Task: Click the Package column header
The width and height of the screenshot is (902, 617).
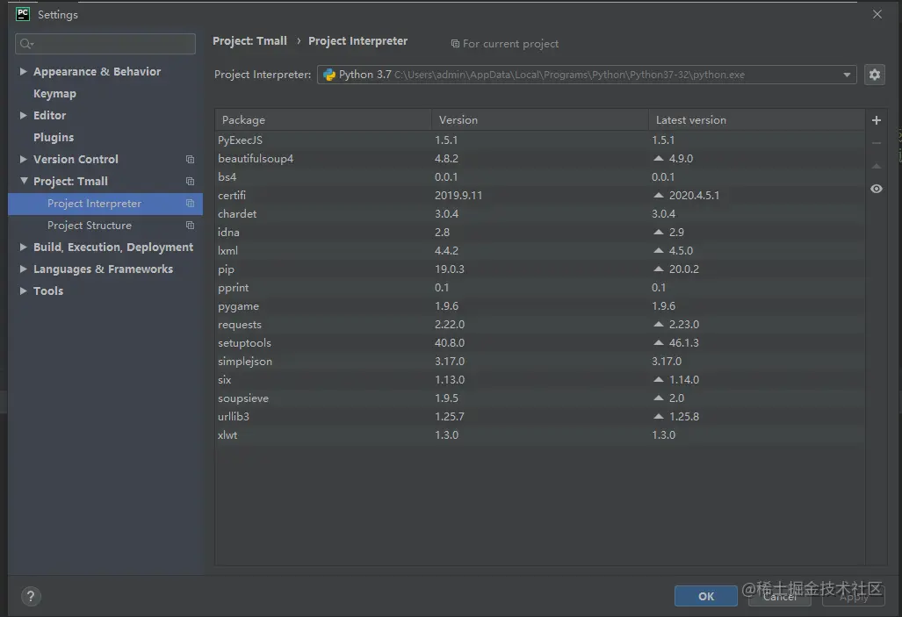Action: 323,119
